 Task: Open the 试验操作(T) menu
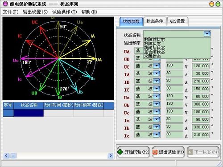(65, 12)
